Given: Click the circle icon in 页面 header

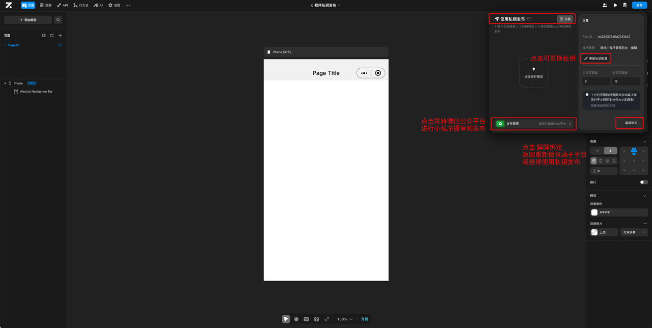Looking at the screenshot, I should pyautogui.click(x=44, y=36).
